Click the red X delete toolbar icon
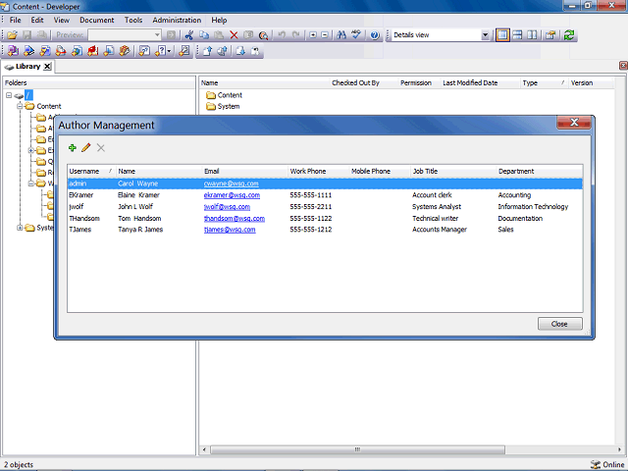 (x=234, y=35)
